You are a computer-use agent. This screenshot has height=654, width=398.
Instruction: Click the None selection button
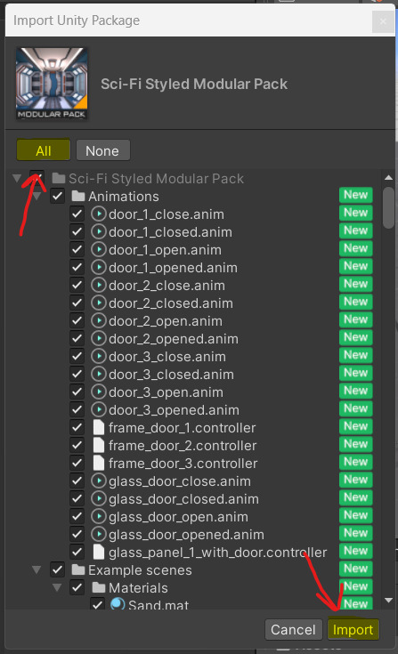pos(102,150)
